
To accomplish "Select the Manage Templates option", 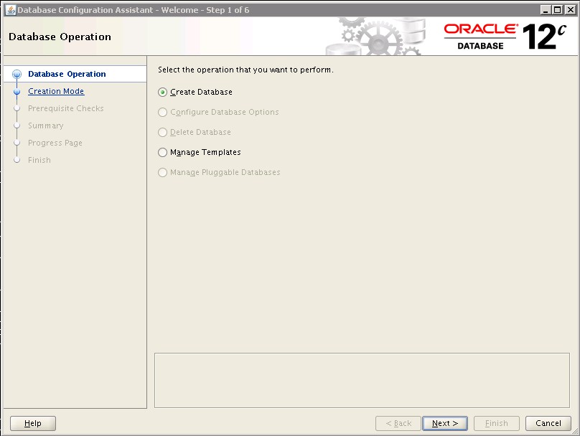I will 162,152.
